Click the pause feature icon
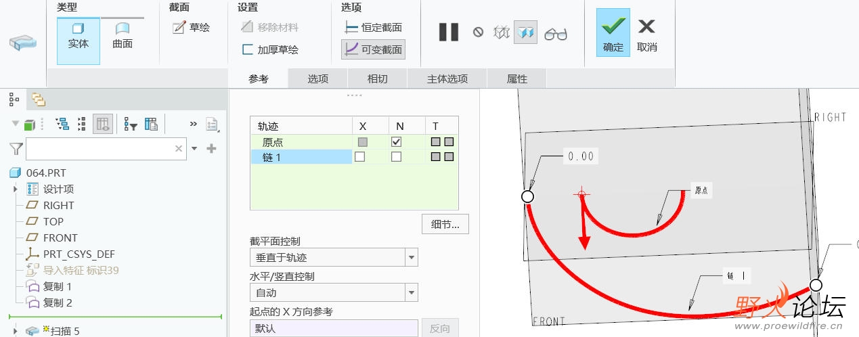 pyautogui.click(x=449, y=32)
